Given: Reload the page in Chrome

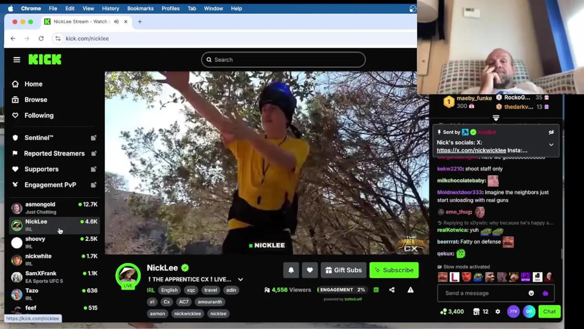Looking at the screenshot, I should coord(41,38).
